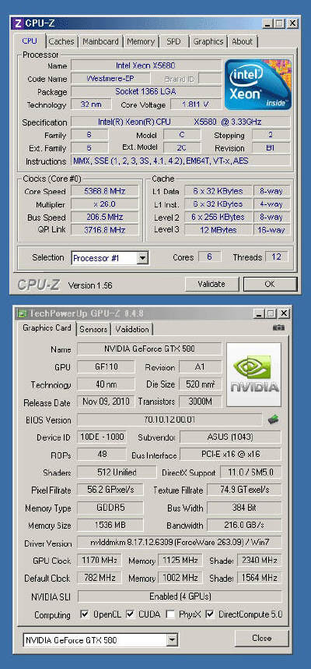This screenshot has width=311, height=669.
Task: Click the CPU-Z title bar icon
Action: pos(18,23)
